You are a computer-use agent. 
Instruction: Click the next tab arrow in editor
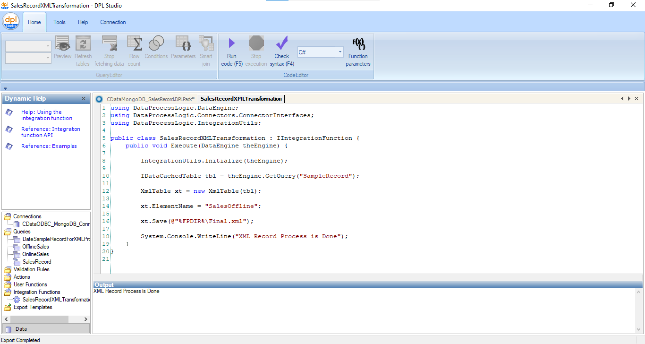(629, 99)
